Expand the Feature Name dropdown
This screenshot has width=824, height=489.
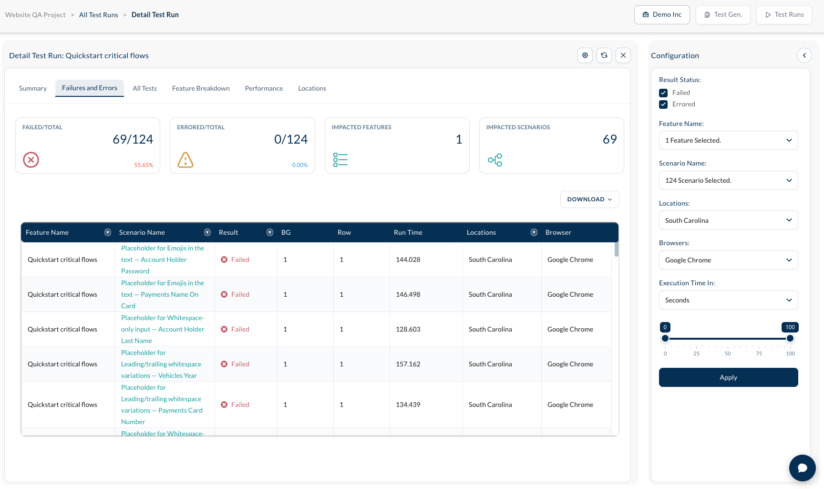[x=729, y=140]
